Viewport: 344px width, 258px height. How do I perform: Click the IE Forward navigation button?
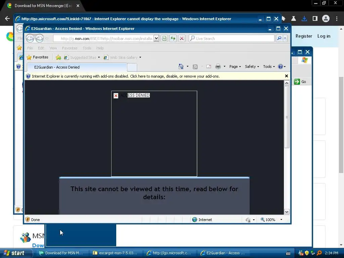(40, 38)
